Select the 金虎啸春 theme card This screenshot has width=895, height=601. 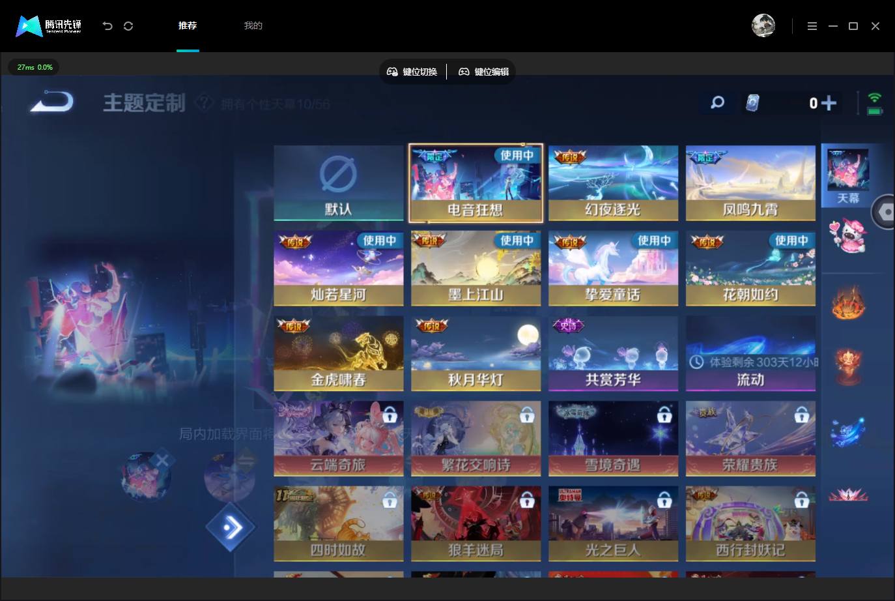coord(339,353)
